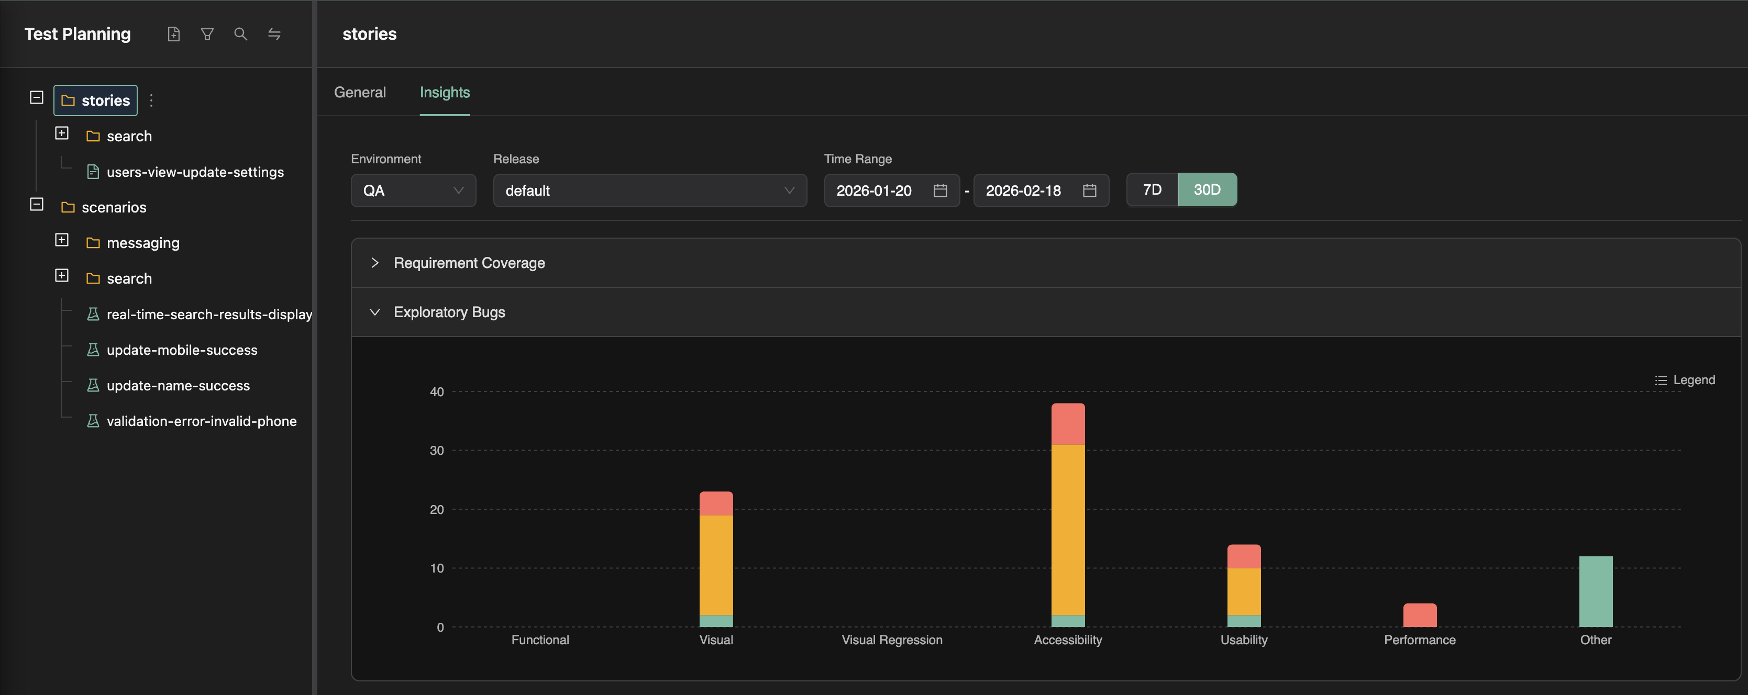Expand the Requirement Coverage section

468,263
